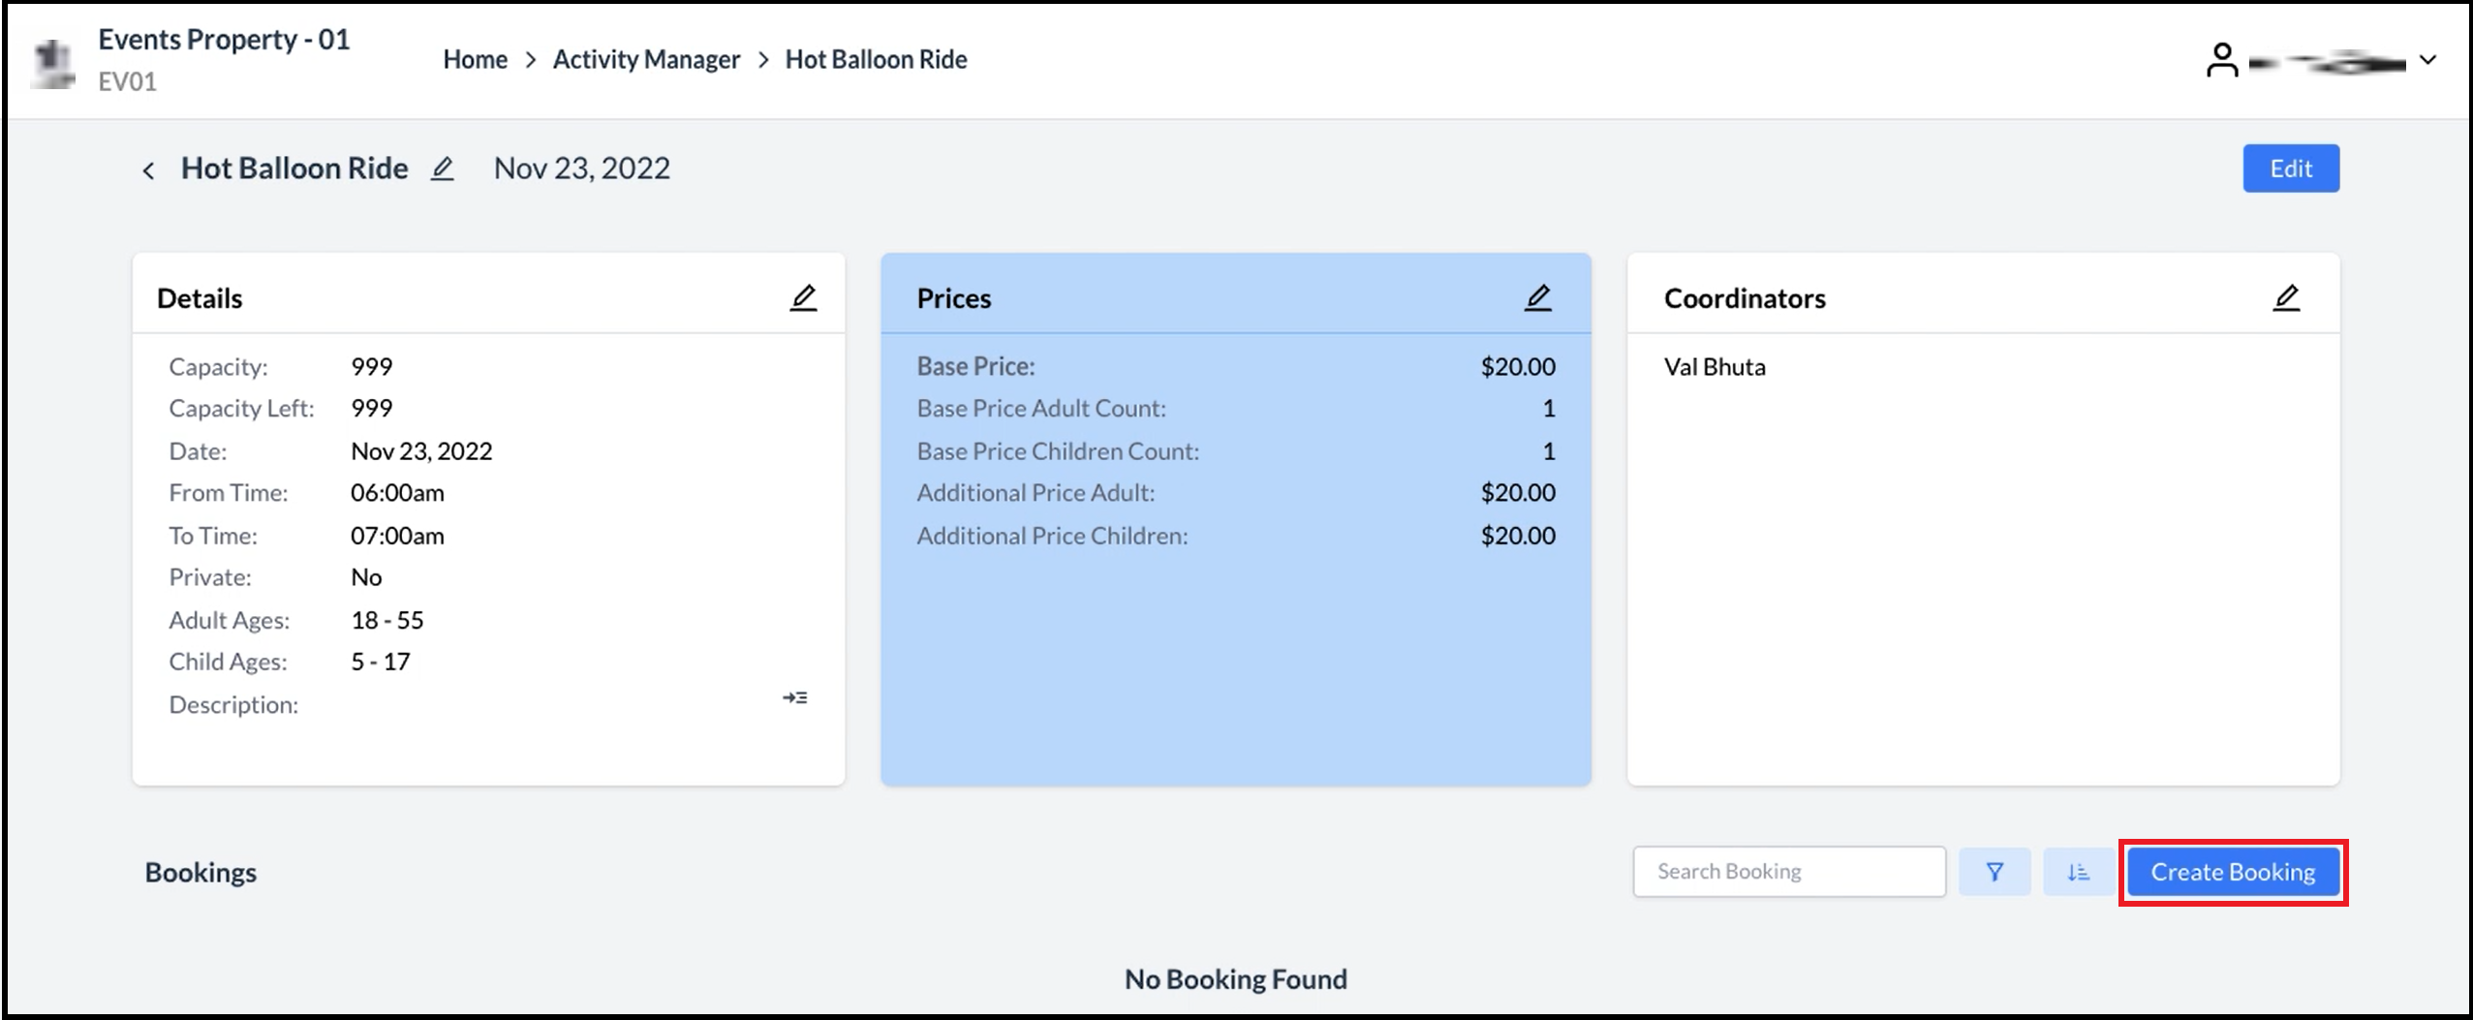Expand the Description text with arrow icon
This screenshot has width=2473, height=1020.
(x=795, y=697)
